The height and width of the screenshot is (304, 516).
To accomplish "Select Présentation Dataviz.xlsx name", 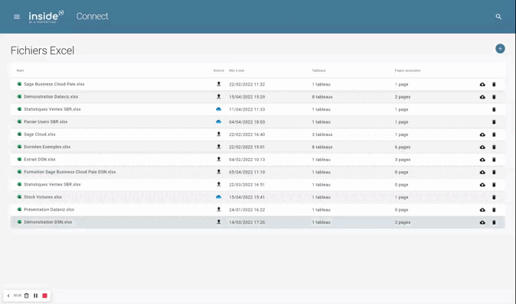I will coord(49,210).
